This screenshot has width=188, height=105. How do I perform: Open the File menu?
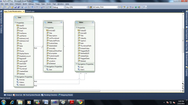click(x=2, y=4)
